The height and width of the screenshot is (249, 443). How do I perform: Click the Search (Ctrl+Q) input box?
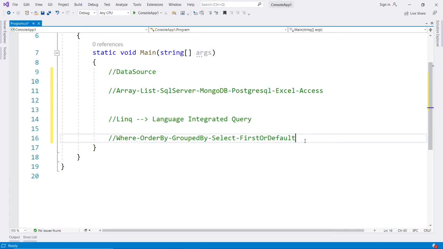click(228, 4)
